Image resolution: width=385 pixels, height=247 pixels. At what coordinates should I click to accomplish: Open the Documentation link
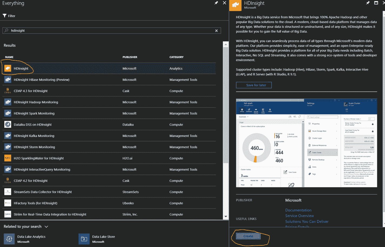298,210
